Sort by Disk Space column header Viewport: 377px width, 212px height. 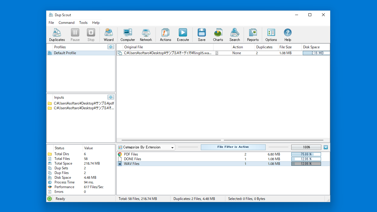[x=316, y=47]
